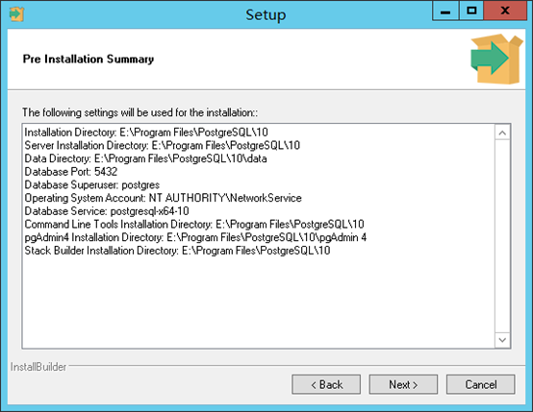Minimize the Setup window
Viewport: 533px width, 412px height.
(445, 11)
